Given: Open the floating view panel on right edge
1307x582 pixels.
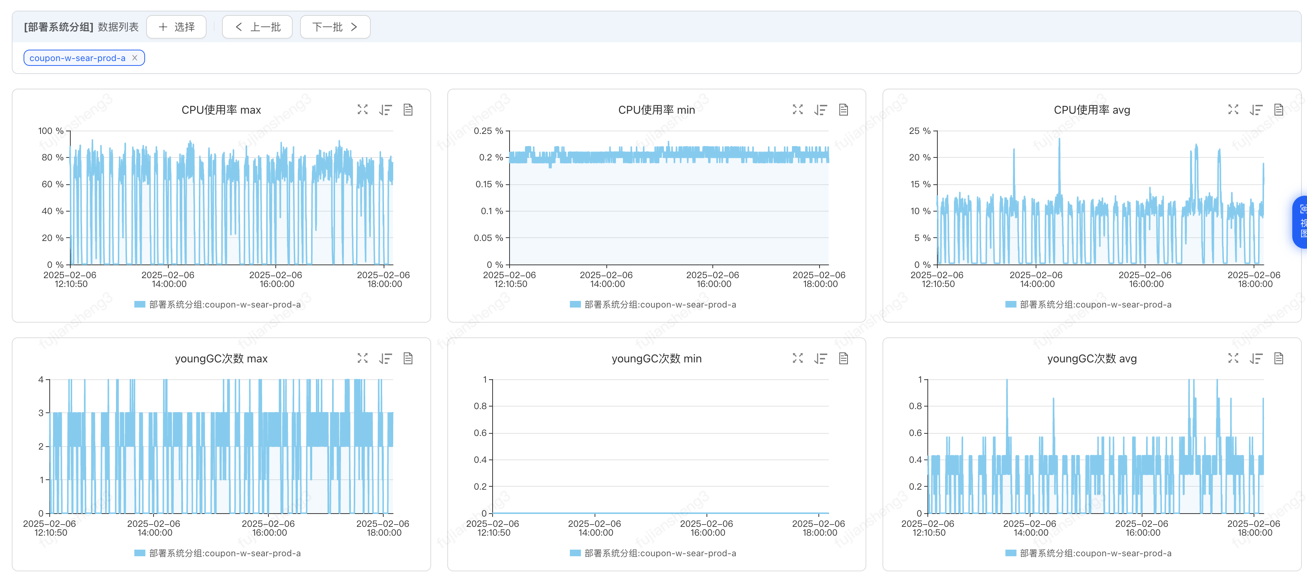Looking at the screenshot, I should point(1301,222).
